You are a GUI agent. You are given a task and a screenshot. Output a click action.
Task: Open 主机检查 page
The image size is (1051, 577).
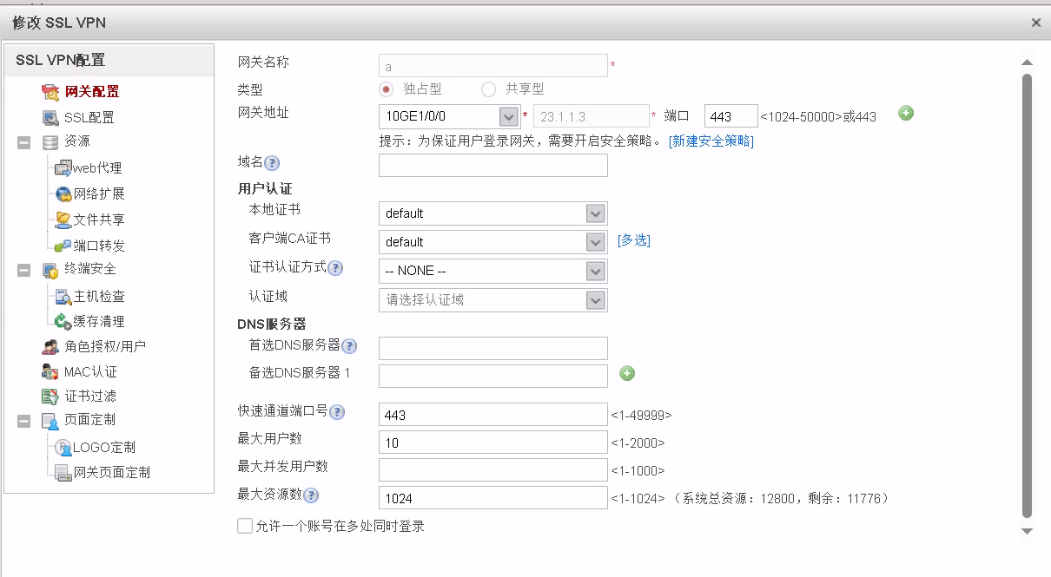coord(99,297)
